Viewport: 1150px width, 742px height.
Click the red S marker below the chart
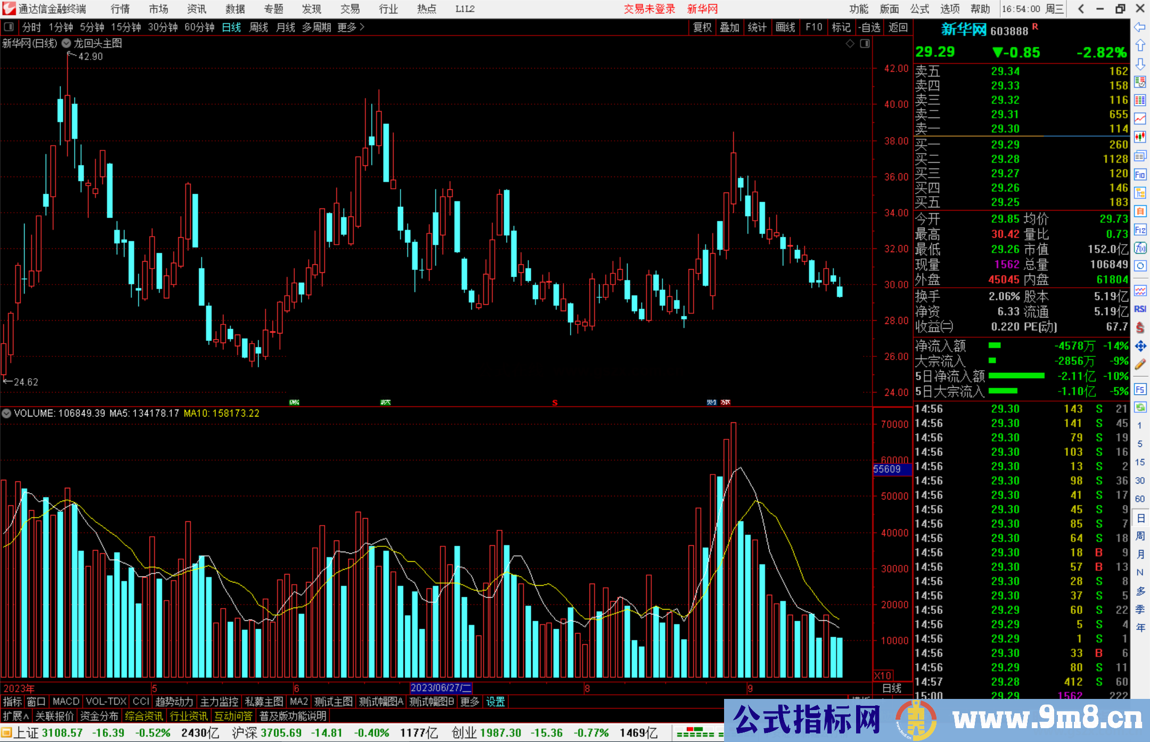[x=555, y=403]
